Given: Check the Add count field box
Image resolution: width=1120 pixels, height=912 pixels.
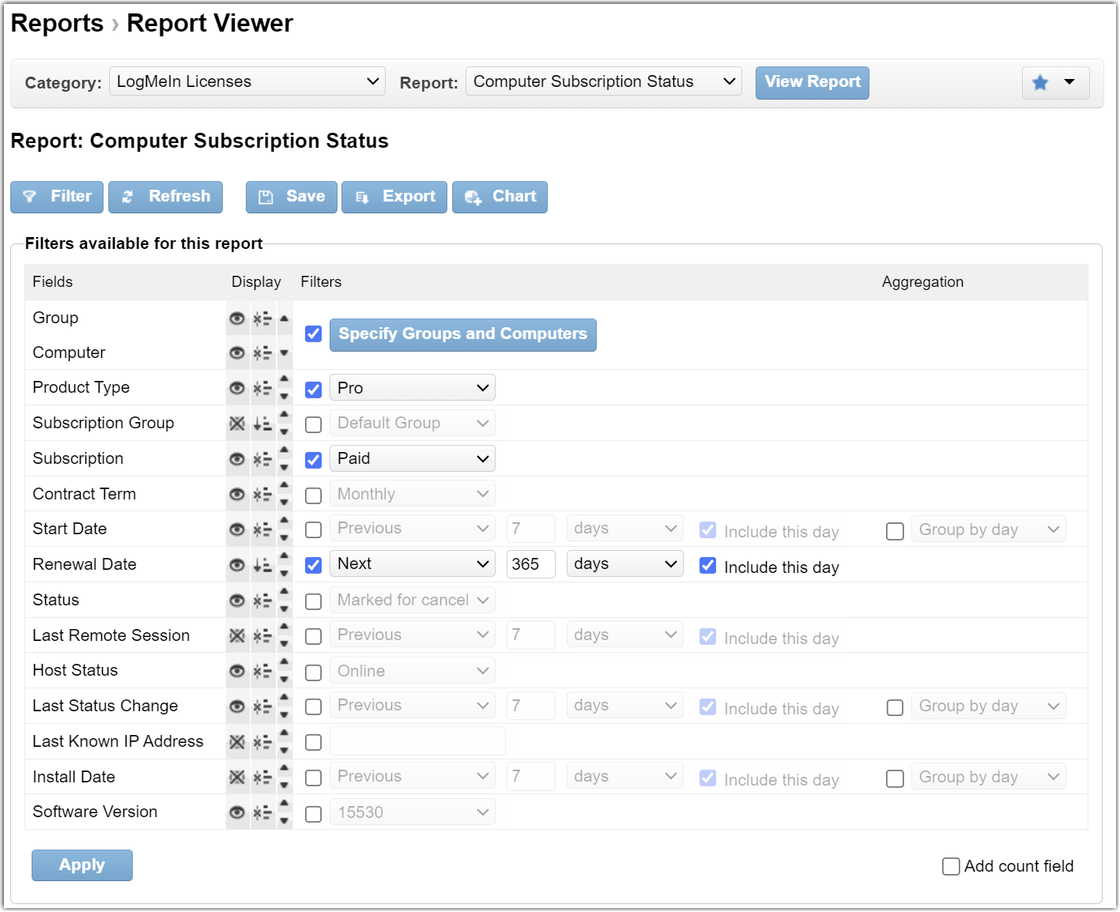Looking at the screenshot, I should pos(951,866).
